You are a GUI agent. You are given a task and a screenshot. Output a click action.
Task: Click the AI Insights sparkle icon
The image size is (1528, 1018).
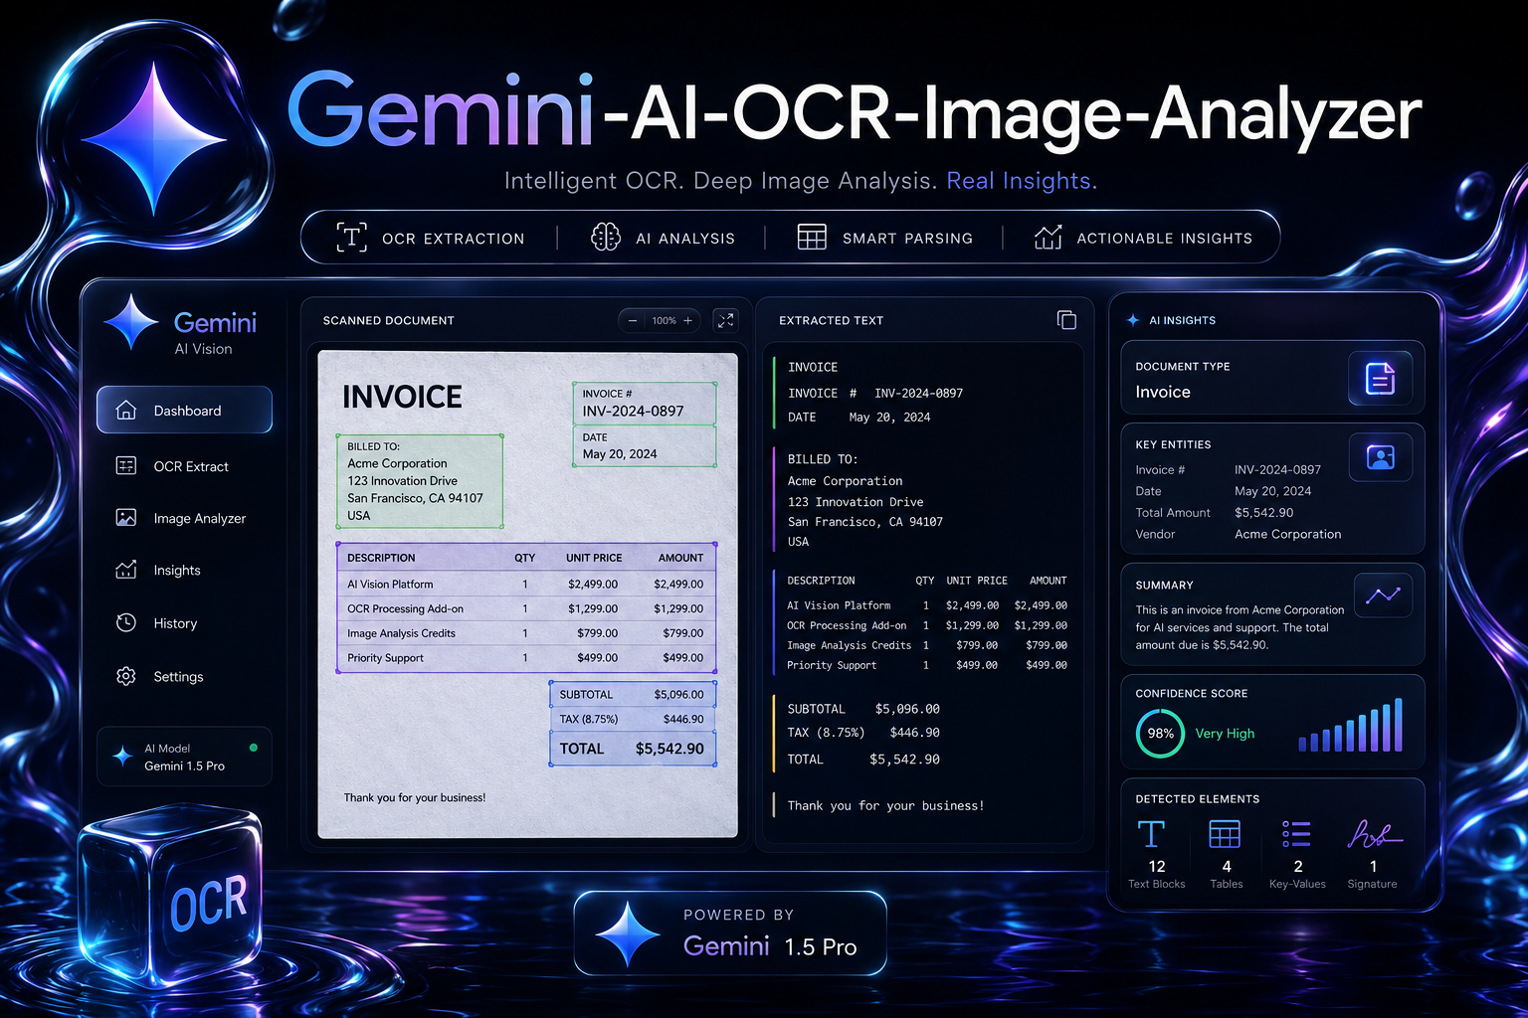pyautogui.click(x=1133, y=320)
